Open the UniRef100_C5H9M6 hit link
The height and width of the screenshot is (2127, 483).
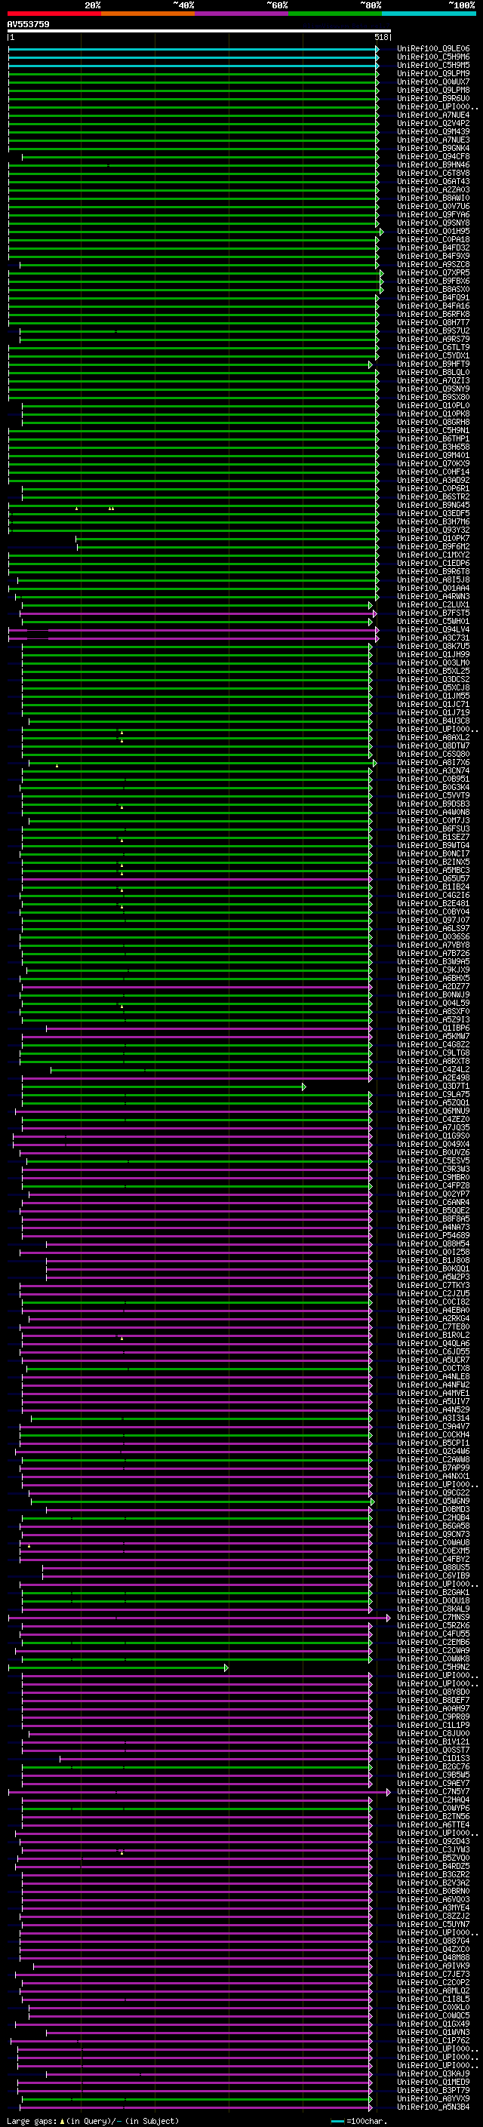coord(433,57)
